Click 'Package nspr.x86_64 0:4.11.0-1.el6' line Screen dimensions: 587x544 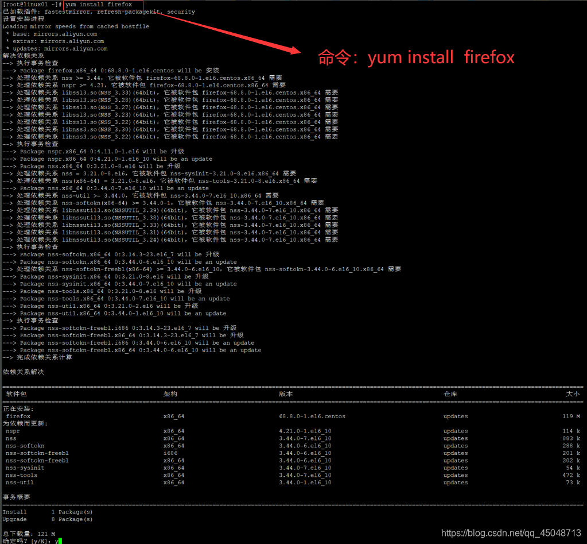pos(93,151)
